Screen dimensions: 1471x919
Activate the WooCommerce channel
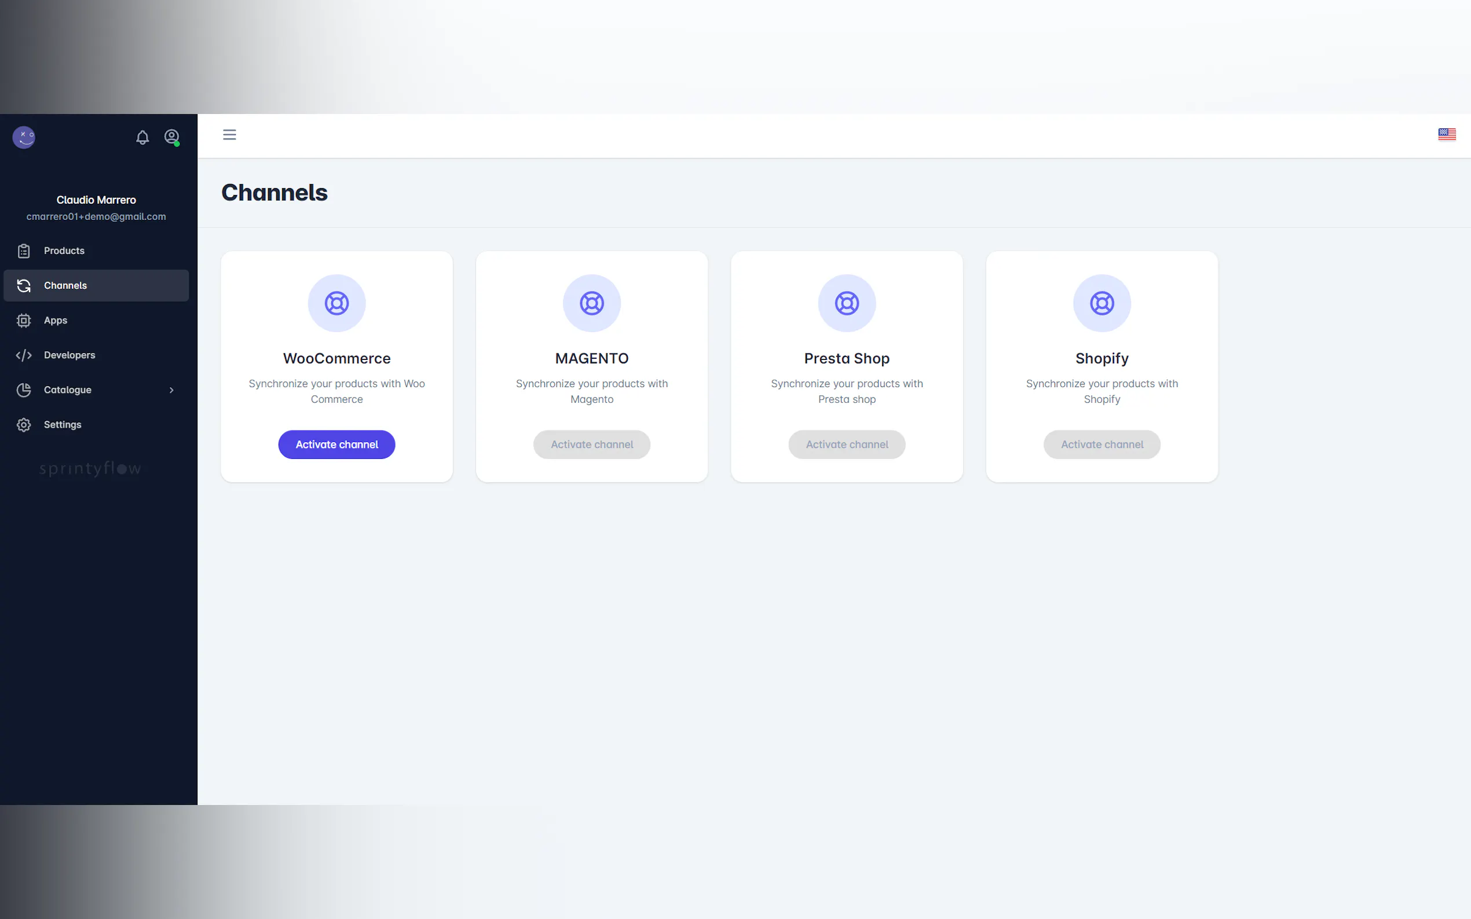(336, 445)
